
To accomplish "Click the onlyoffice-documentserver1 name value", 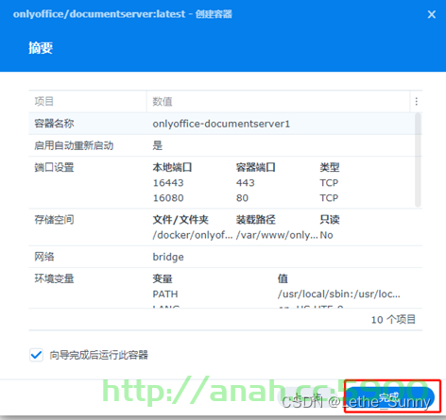I will [x=221, y=124].
